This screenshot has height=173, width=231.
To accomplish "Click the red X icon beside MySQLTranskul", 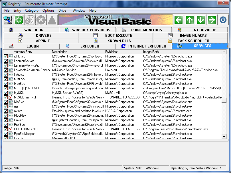I will click(11, 97).
